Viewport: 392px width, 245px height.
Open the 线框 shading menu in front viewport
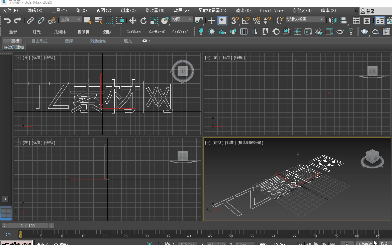click(x=239, y=58)
